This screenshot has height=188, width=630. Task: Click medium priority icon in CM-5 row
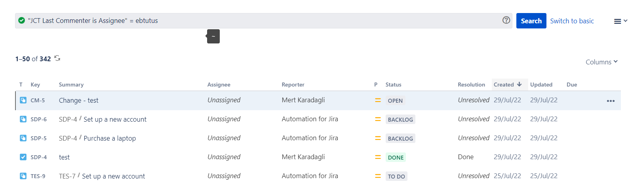click(x=378, y=100)
